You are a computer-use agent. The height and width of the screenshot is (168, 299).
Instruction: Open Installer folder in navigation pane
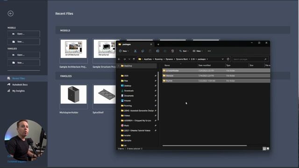[127, 136]
